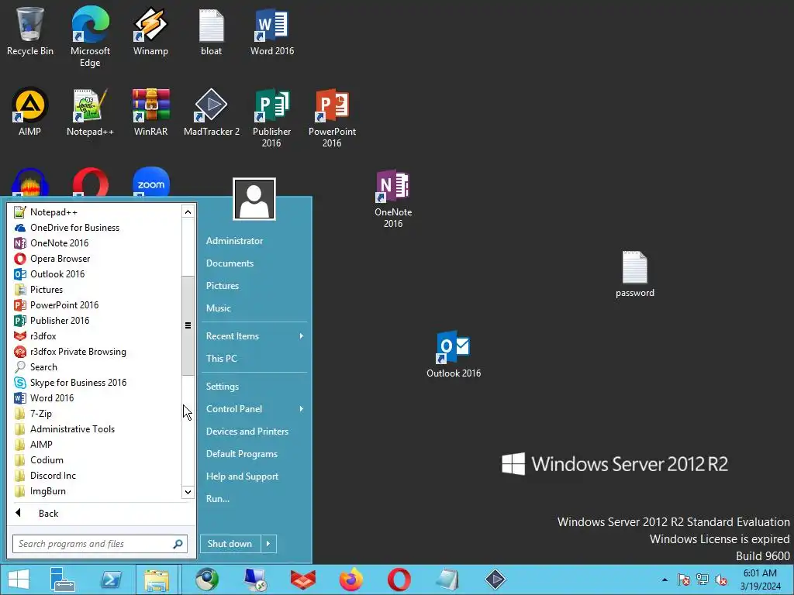Open the network tray icon
The height and width of the screenshot is (595, 794).
(x=703, y=580)
